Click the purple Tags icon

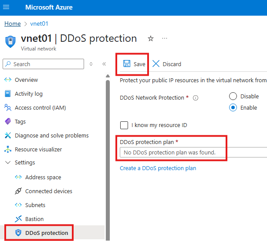click(8, 121)
